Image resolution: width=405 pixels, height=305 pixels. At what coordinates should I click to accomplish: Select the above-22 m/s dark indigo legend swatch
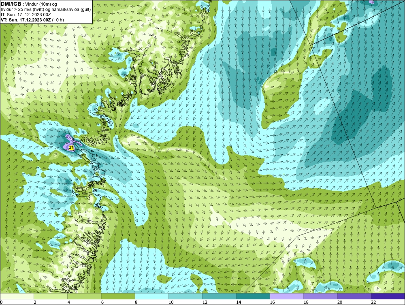click(388, 296)
